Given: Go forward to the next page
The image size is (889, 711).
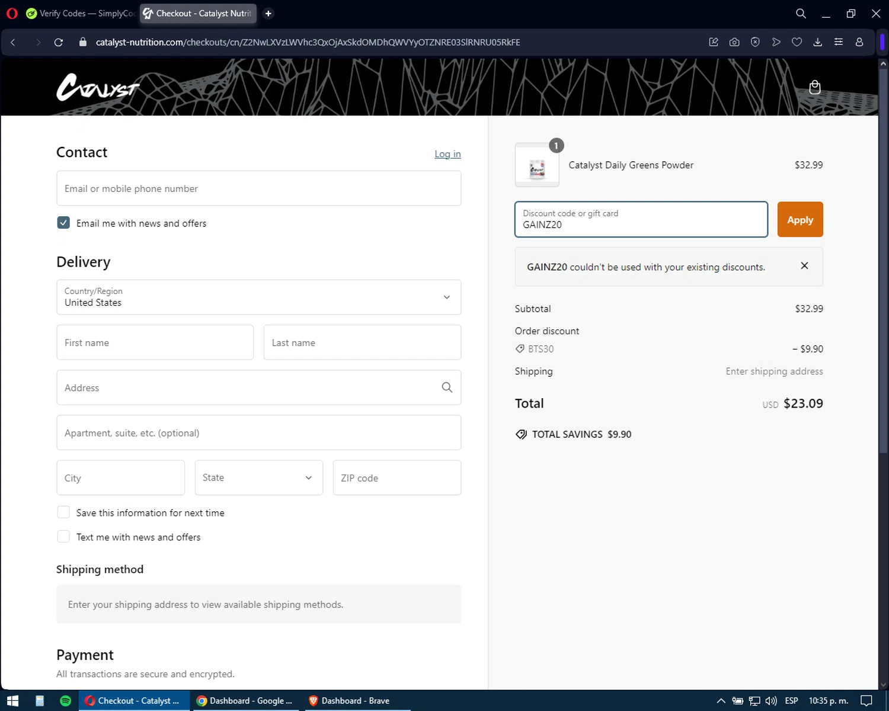Looking at the screenshot, I should click(x=38, y=42).
